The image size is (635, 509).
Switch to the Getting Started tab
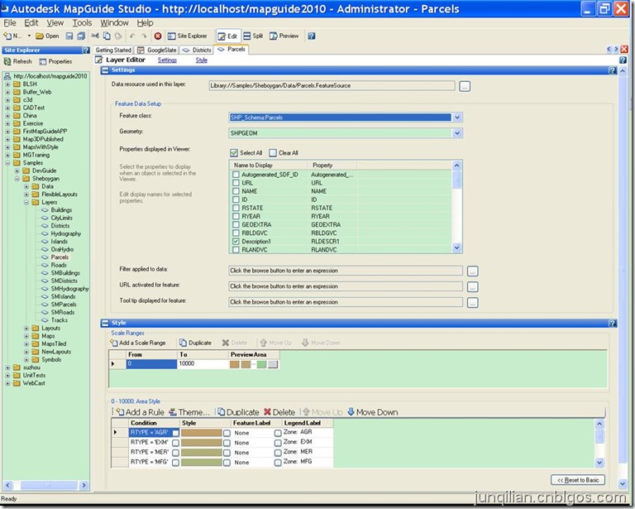click(113, 50)
